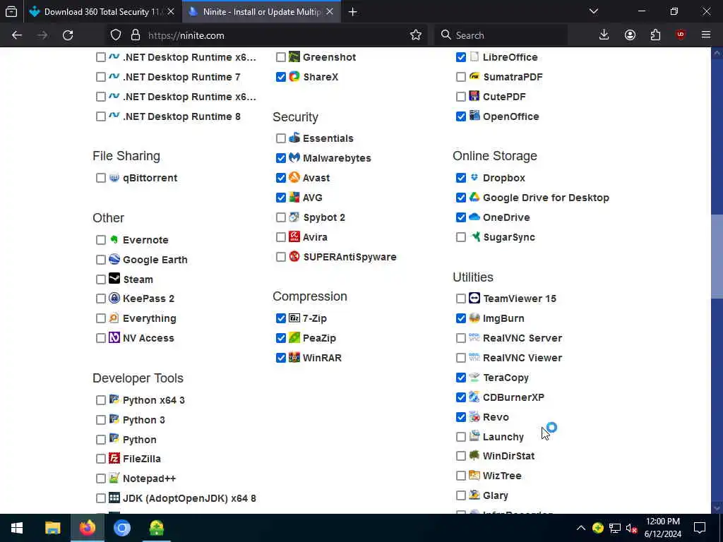The width and height of the screenshot is (723, 542).
Task: Click the FileZilla red icon
Action: [x=114, y=459]
